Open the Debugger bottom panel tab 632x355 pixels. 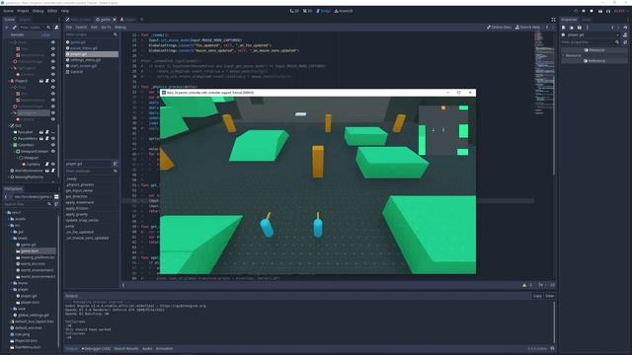pyautogui.click(x=96, y=348)
